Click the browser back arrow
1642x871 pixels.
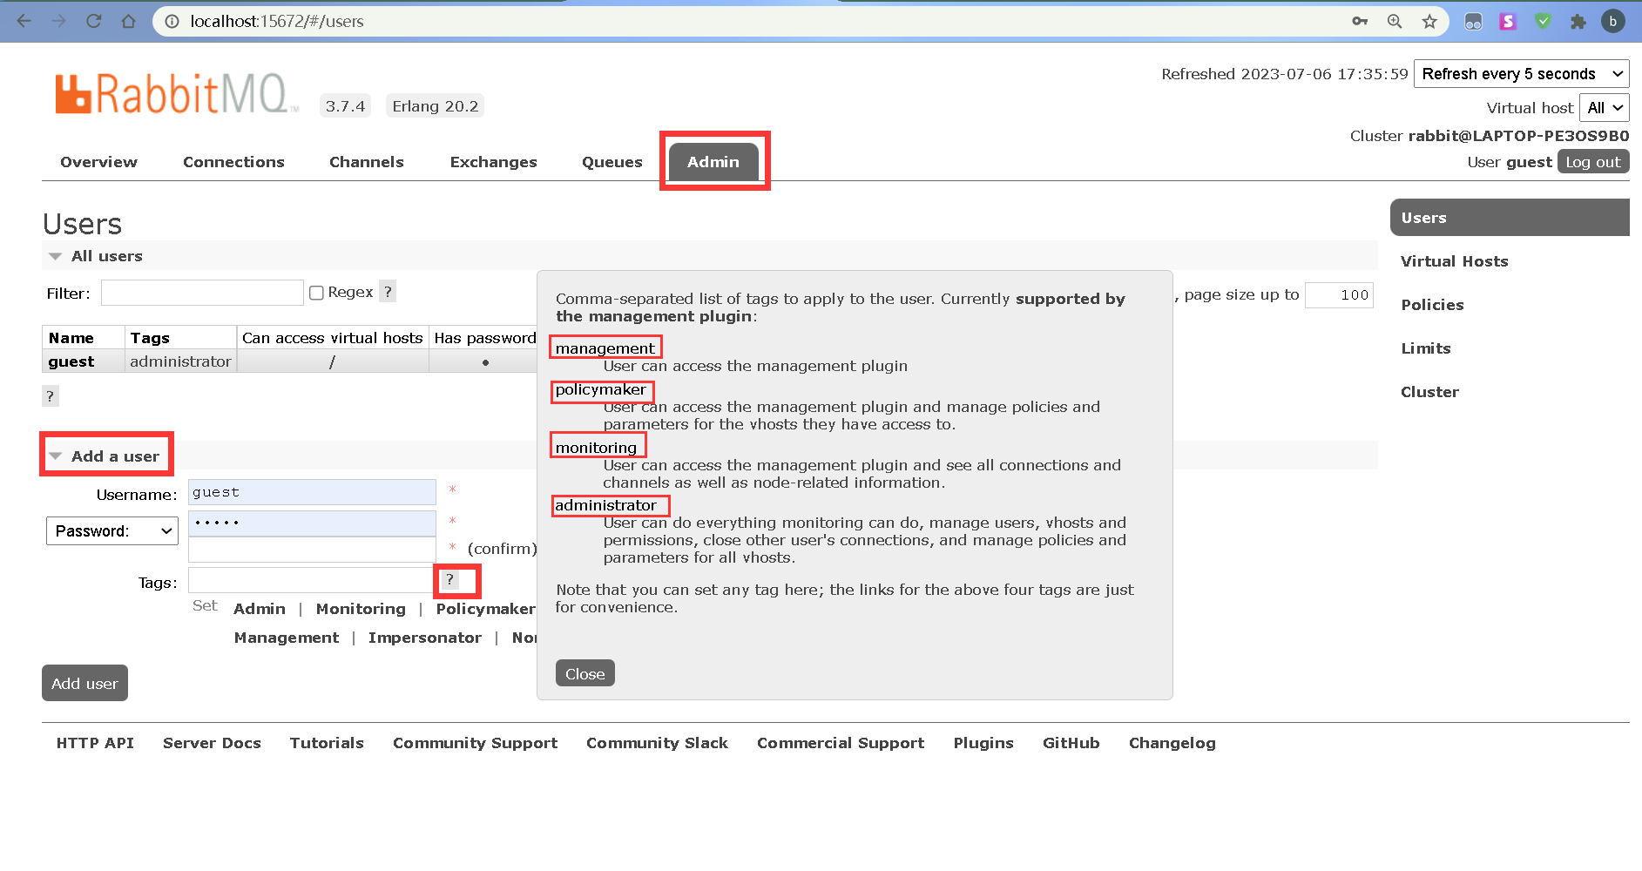click(x=24, y=21)
